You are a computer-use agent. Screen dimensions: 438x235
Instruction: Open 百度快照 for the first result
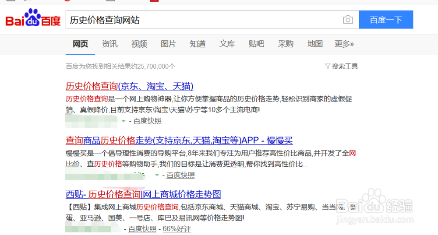click(147, 121)
